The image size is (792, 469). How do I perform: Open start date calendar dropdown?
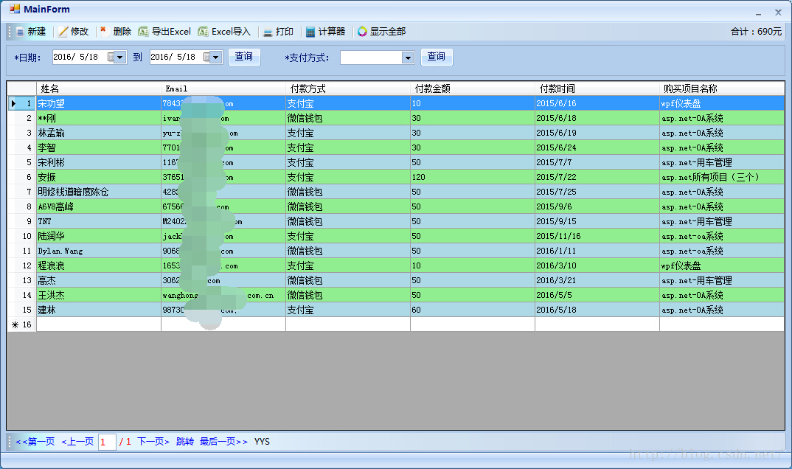point(119,57)
